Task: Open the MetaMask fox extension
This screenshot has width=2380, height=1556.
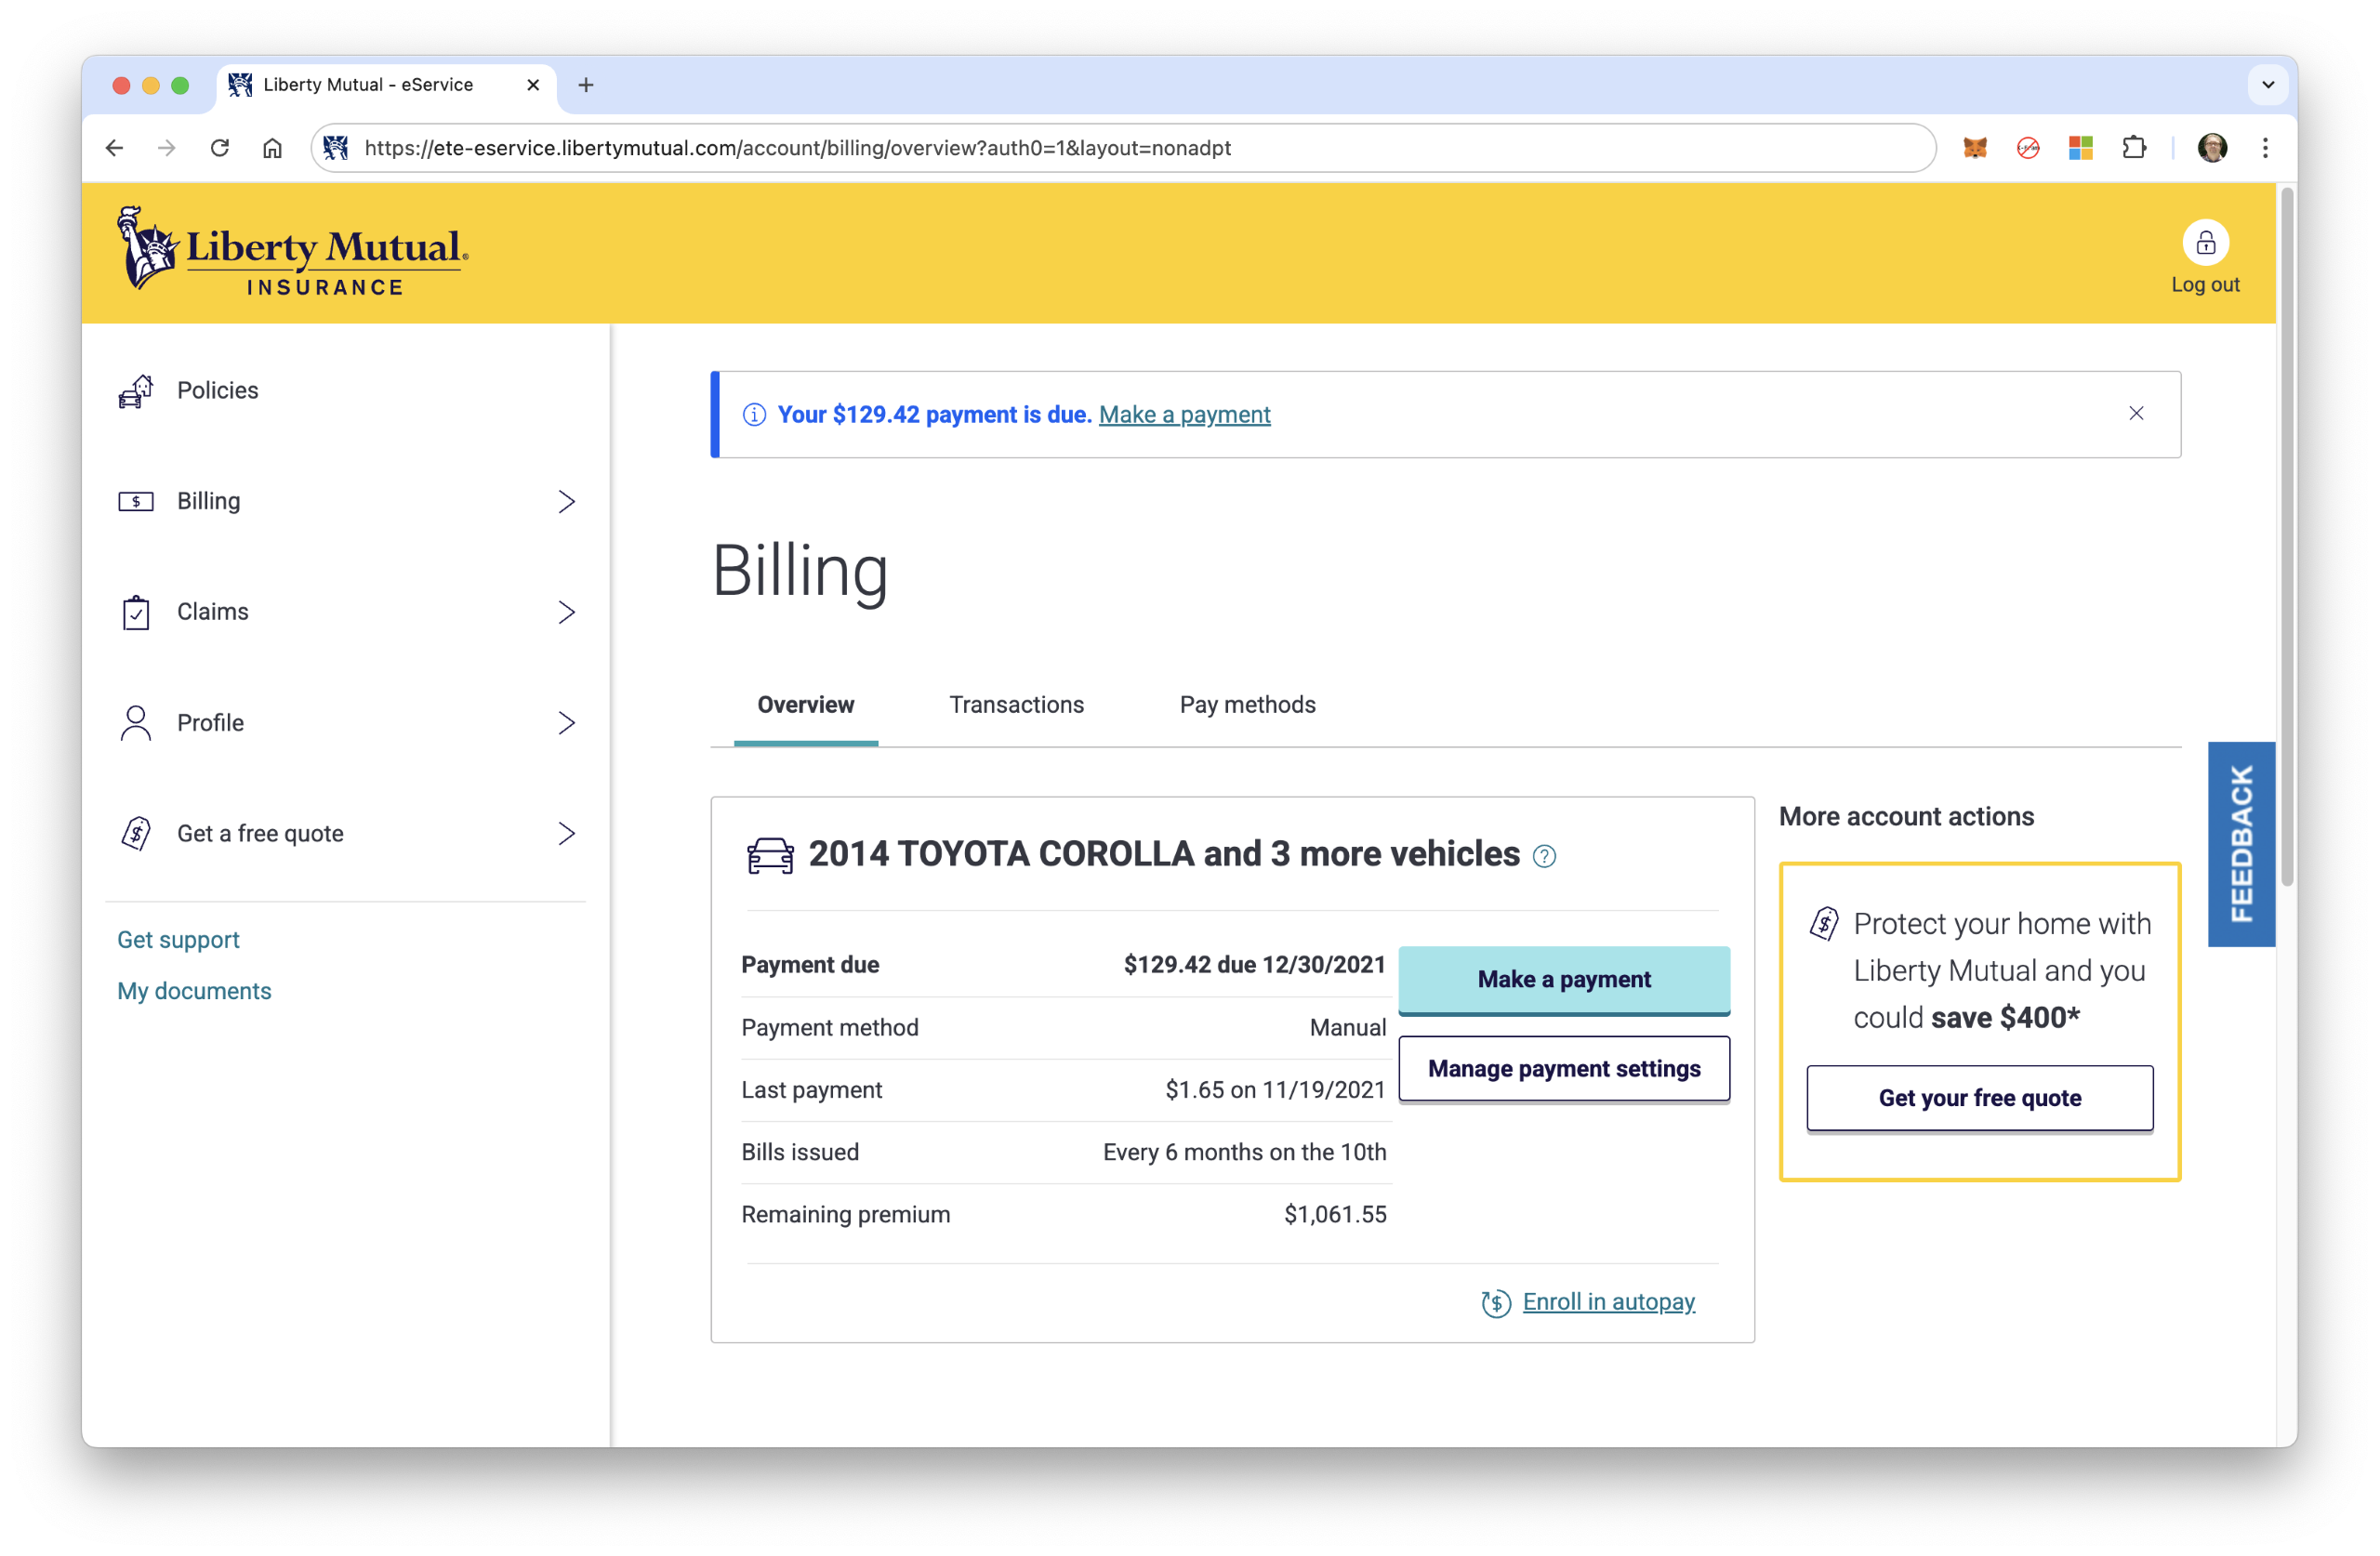Action: [1974, 148]
